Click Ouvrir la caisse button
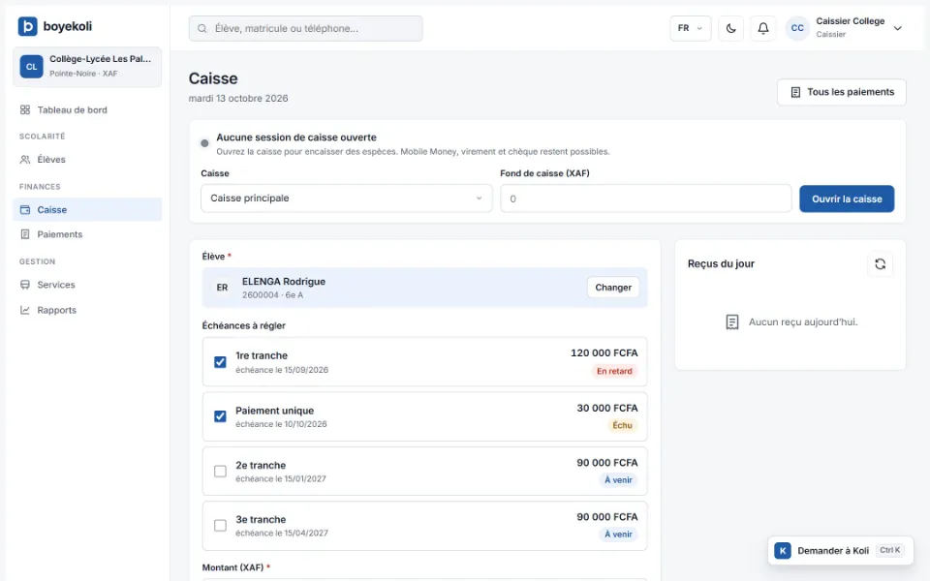The height and width of the screenshot is (581, 930). [847, 199]
